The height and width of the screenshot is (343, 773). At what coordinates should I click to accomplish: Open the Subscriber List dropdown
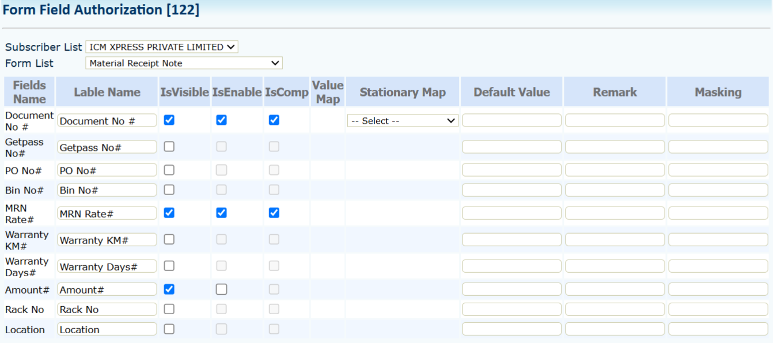161,47
